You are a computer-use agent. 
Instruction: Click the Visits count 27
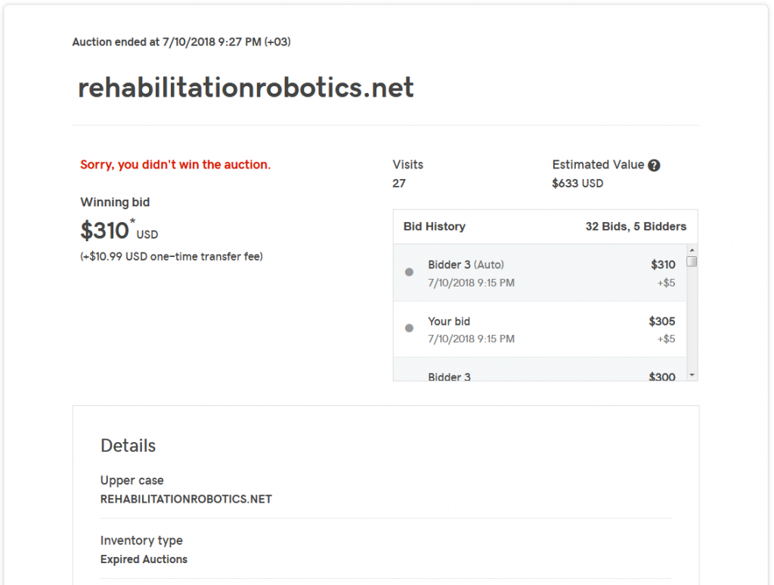pyautogui.click(x=399, y=184)
